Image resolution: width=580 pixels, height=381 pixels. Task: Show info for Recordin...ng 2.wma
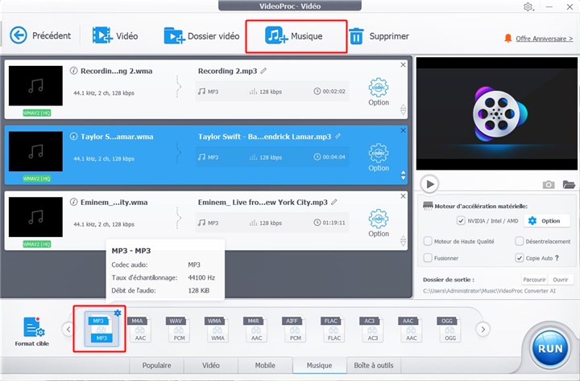coord(73,71)
